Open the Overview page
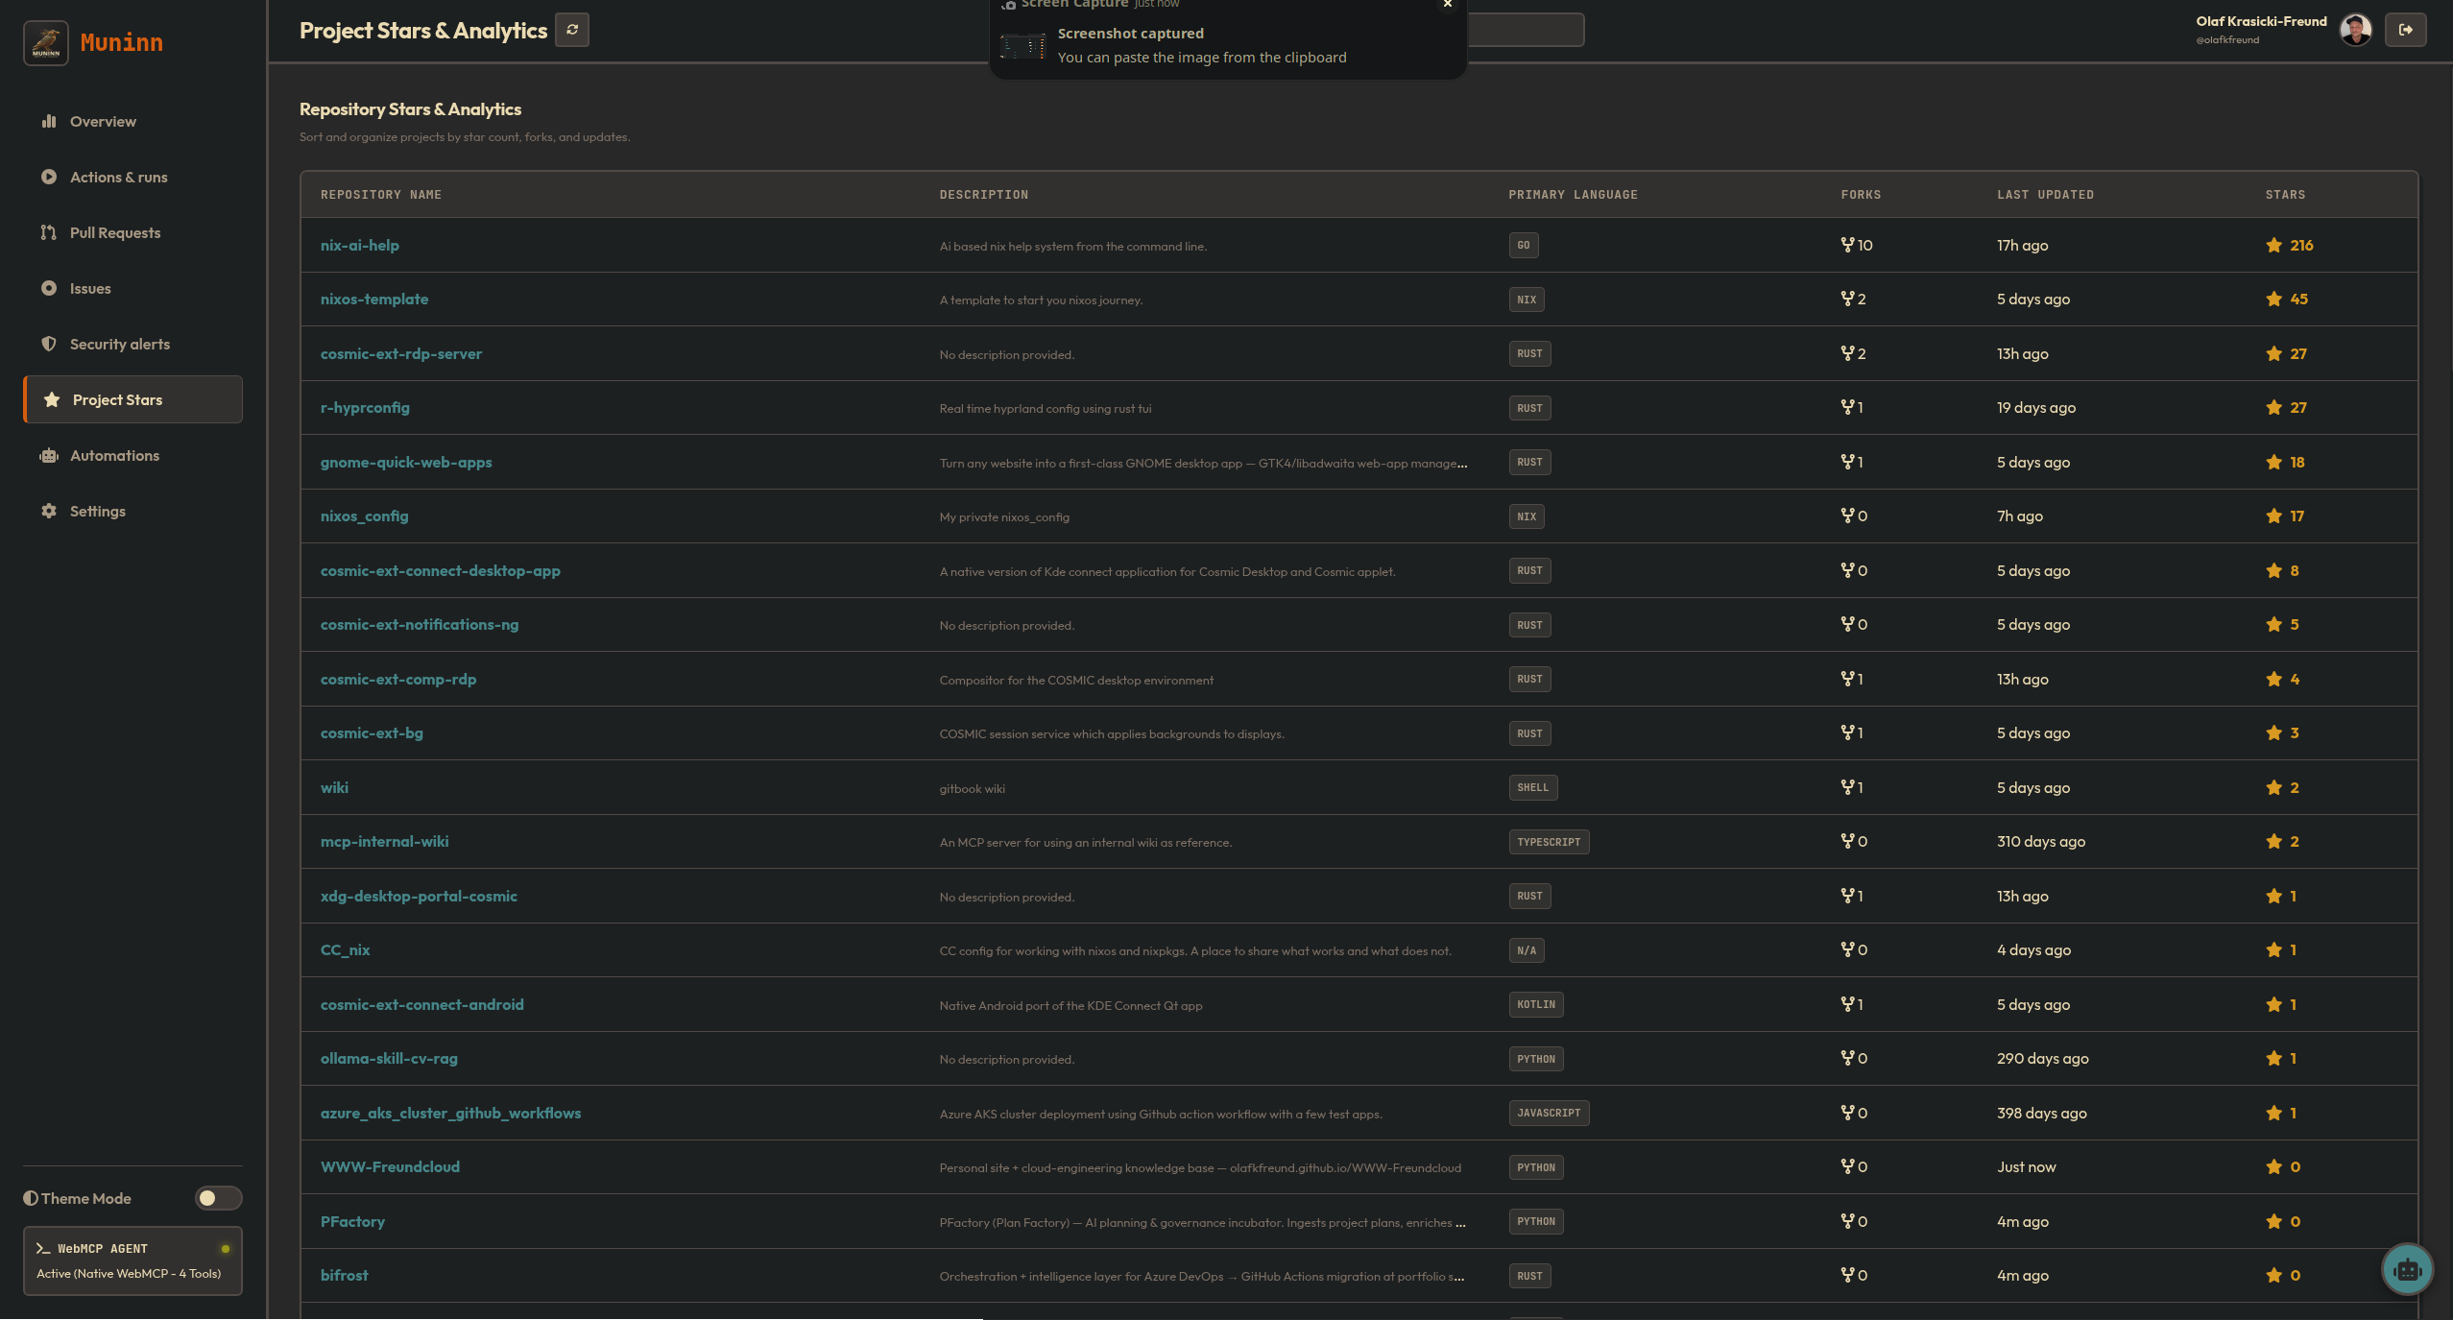Image resolution: width=2453 pixels, height=1320 pixels. pos(132,121)
